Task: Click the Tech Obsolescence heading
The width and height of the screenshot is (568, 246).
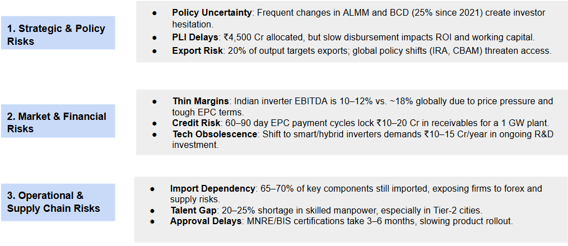Action: click(213, 134)
